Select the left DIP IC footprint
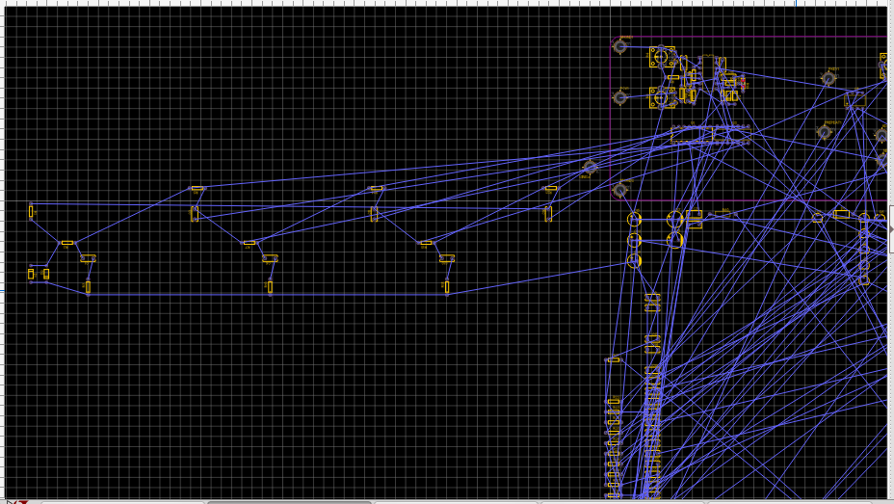Image resolution: width=894 pixels, height=504 pixels. pos(692,135)
